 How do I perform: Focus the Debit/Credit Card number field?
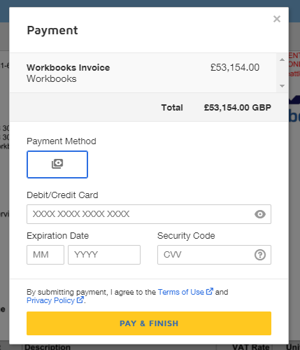click(x=149, y=214)
